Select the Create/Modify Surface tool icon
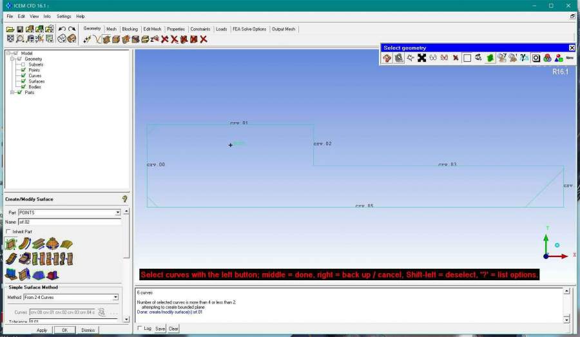The image size is (580, 337). tap(106, 39)
